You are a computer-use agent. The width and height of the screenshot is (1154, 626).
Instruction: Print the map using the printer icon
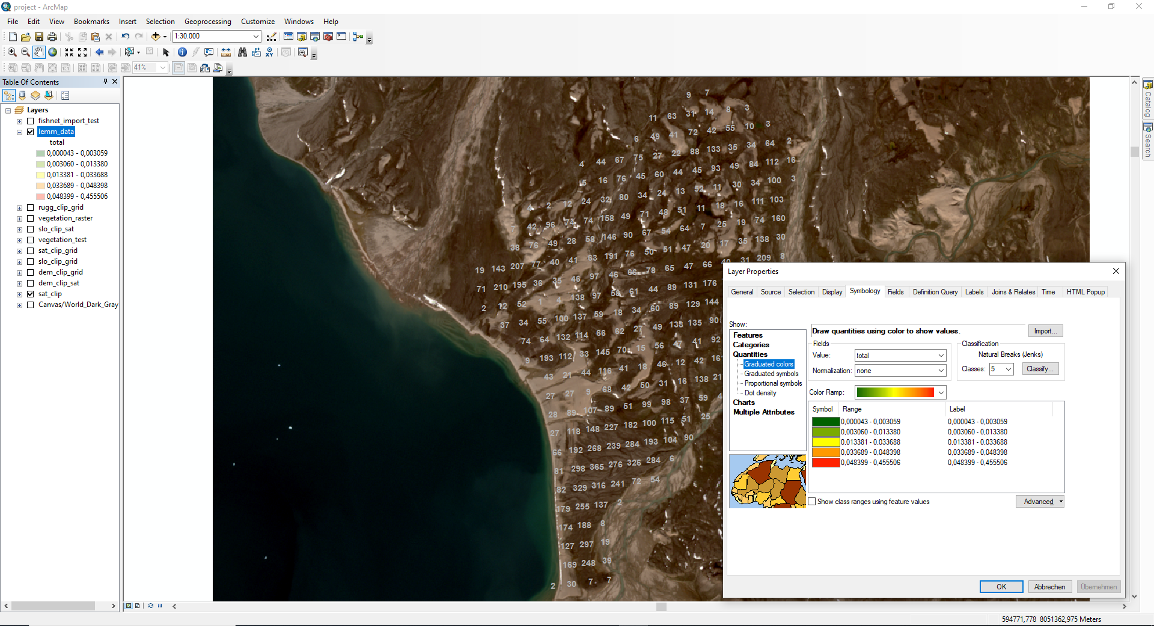52,37
